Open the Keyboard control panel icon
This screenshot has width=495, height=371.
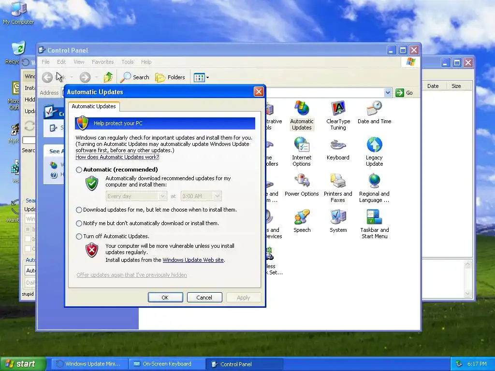point(338,149)
